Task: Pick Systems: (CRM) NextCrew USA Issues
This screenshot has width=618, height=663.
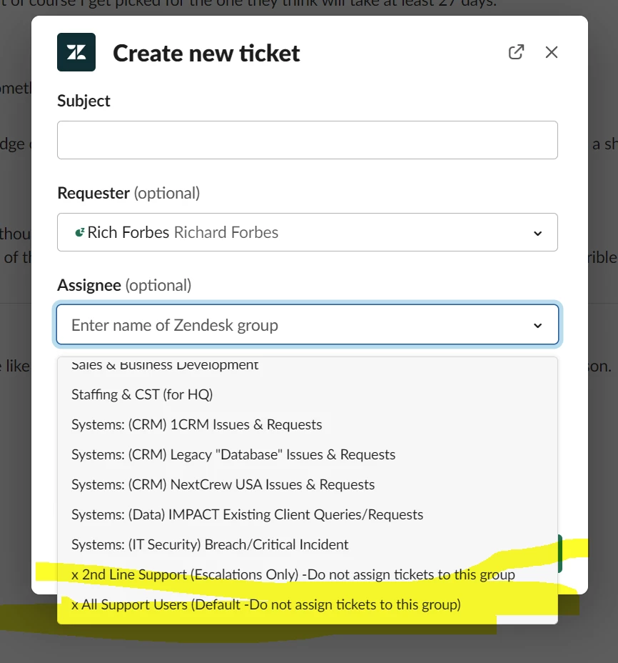Action: click(x=308, y=484)
